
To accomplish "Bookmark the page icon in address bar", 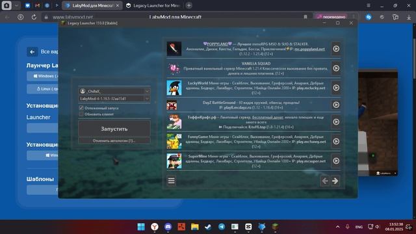I will 305,17.
